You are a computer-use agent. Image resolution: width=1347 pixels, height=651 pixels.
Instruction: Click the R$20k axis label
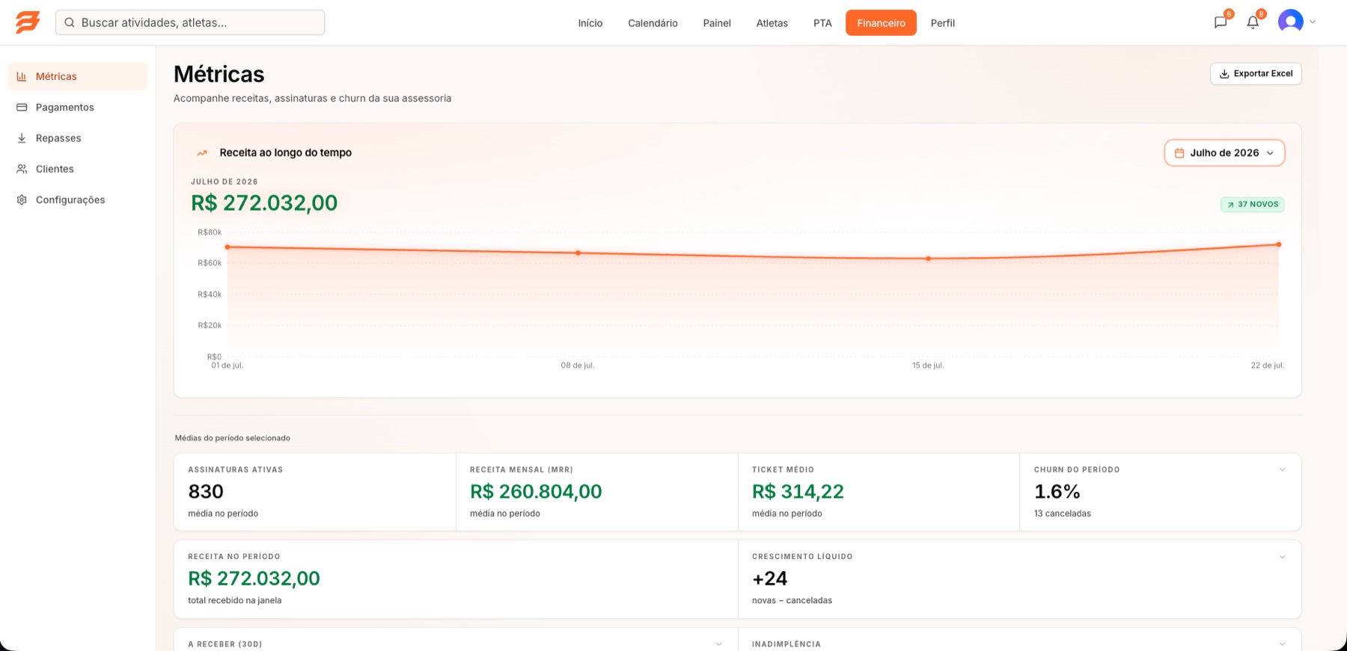tap(210, 325)
